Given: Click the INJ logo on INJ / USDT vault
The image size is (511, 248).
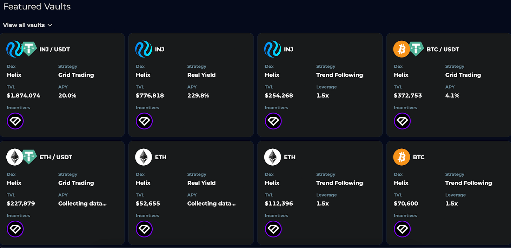Looking at the screenshot, I should (x=14, y=49).
